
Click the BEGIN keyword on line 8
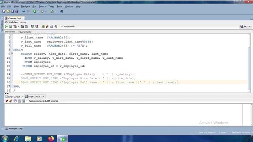click(18, 50)
